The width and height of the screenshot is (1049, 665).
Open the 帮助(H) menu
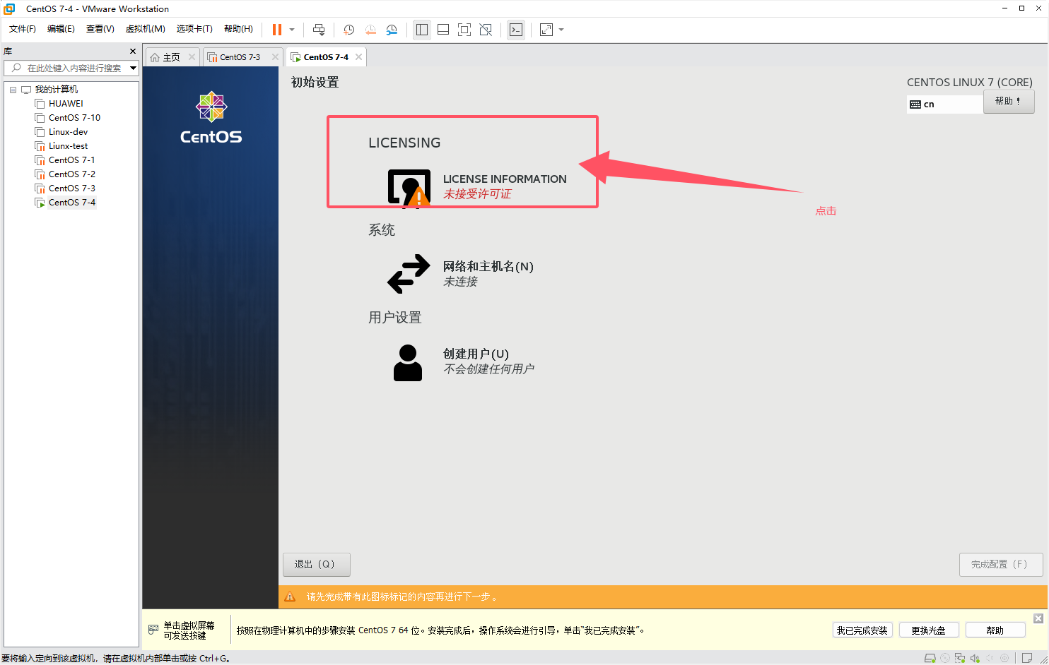[x=238, y=29]
